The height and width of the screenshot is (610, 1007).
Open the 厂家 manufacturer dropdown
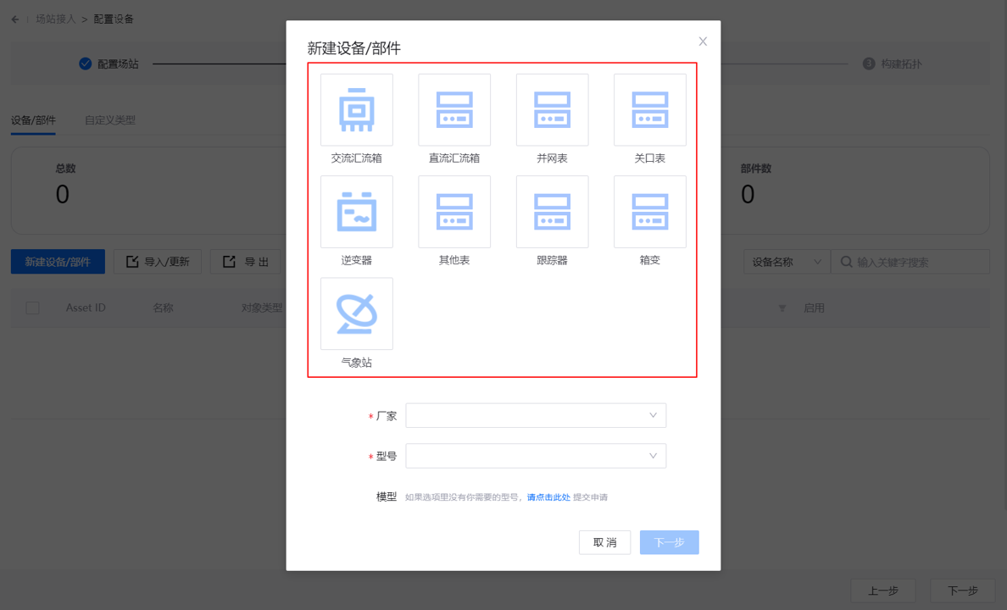pyautogui.click(x=536, y=416)
